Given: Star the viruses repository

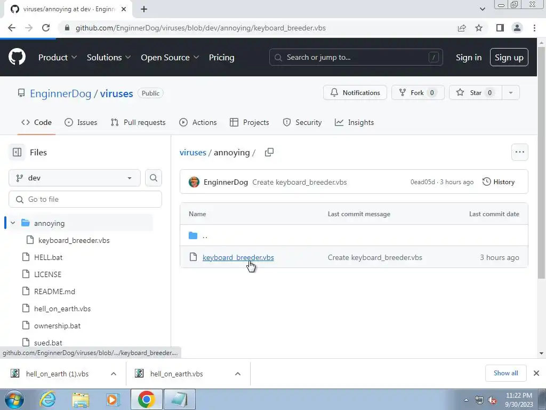Looking at the screenshot, I should coord(475,93).
